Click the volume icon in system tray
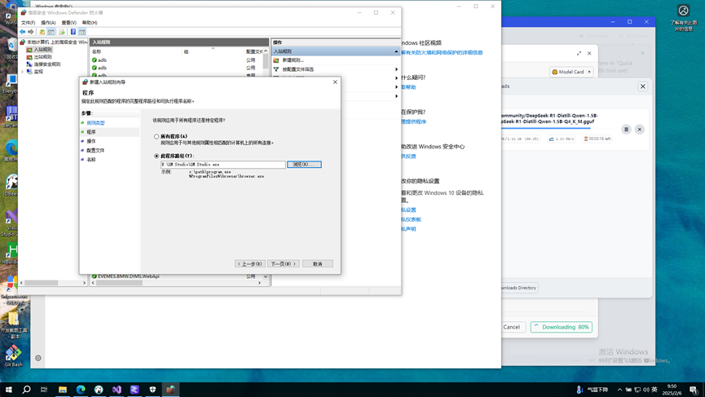Image resolution: width=705 pixels, height=397 pixels. (646, 390)
